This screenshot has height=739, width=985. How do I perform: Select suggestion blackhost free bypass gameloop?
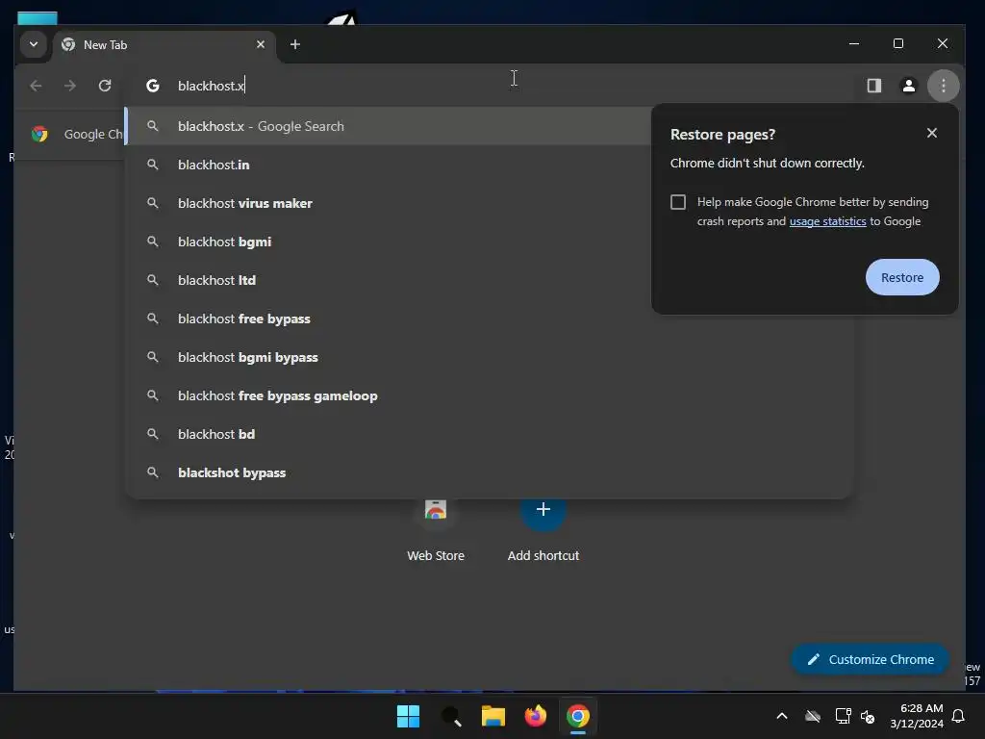pyautogui.click(x=489, y=395)
